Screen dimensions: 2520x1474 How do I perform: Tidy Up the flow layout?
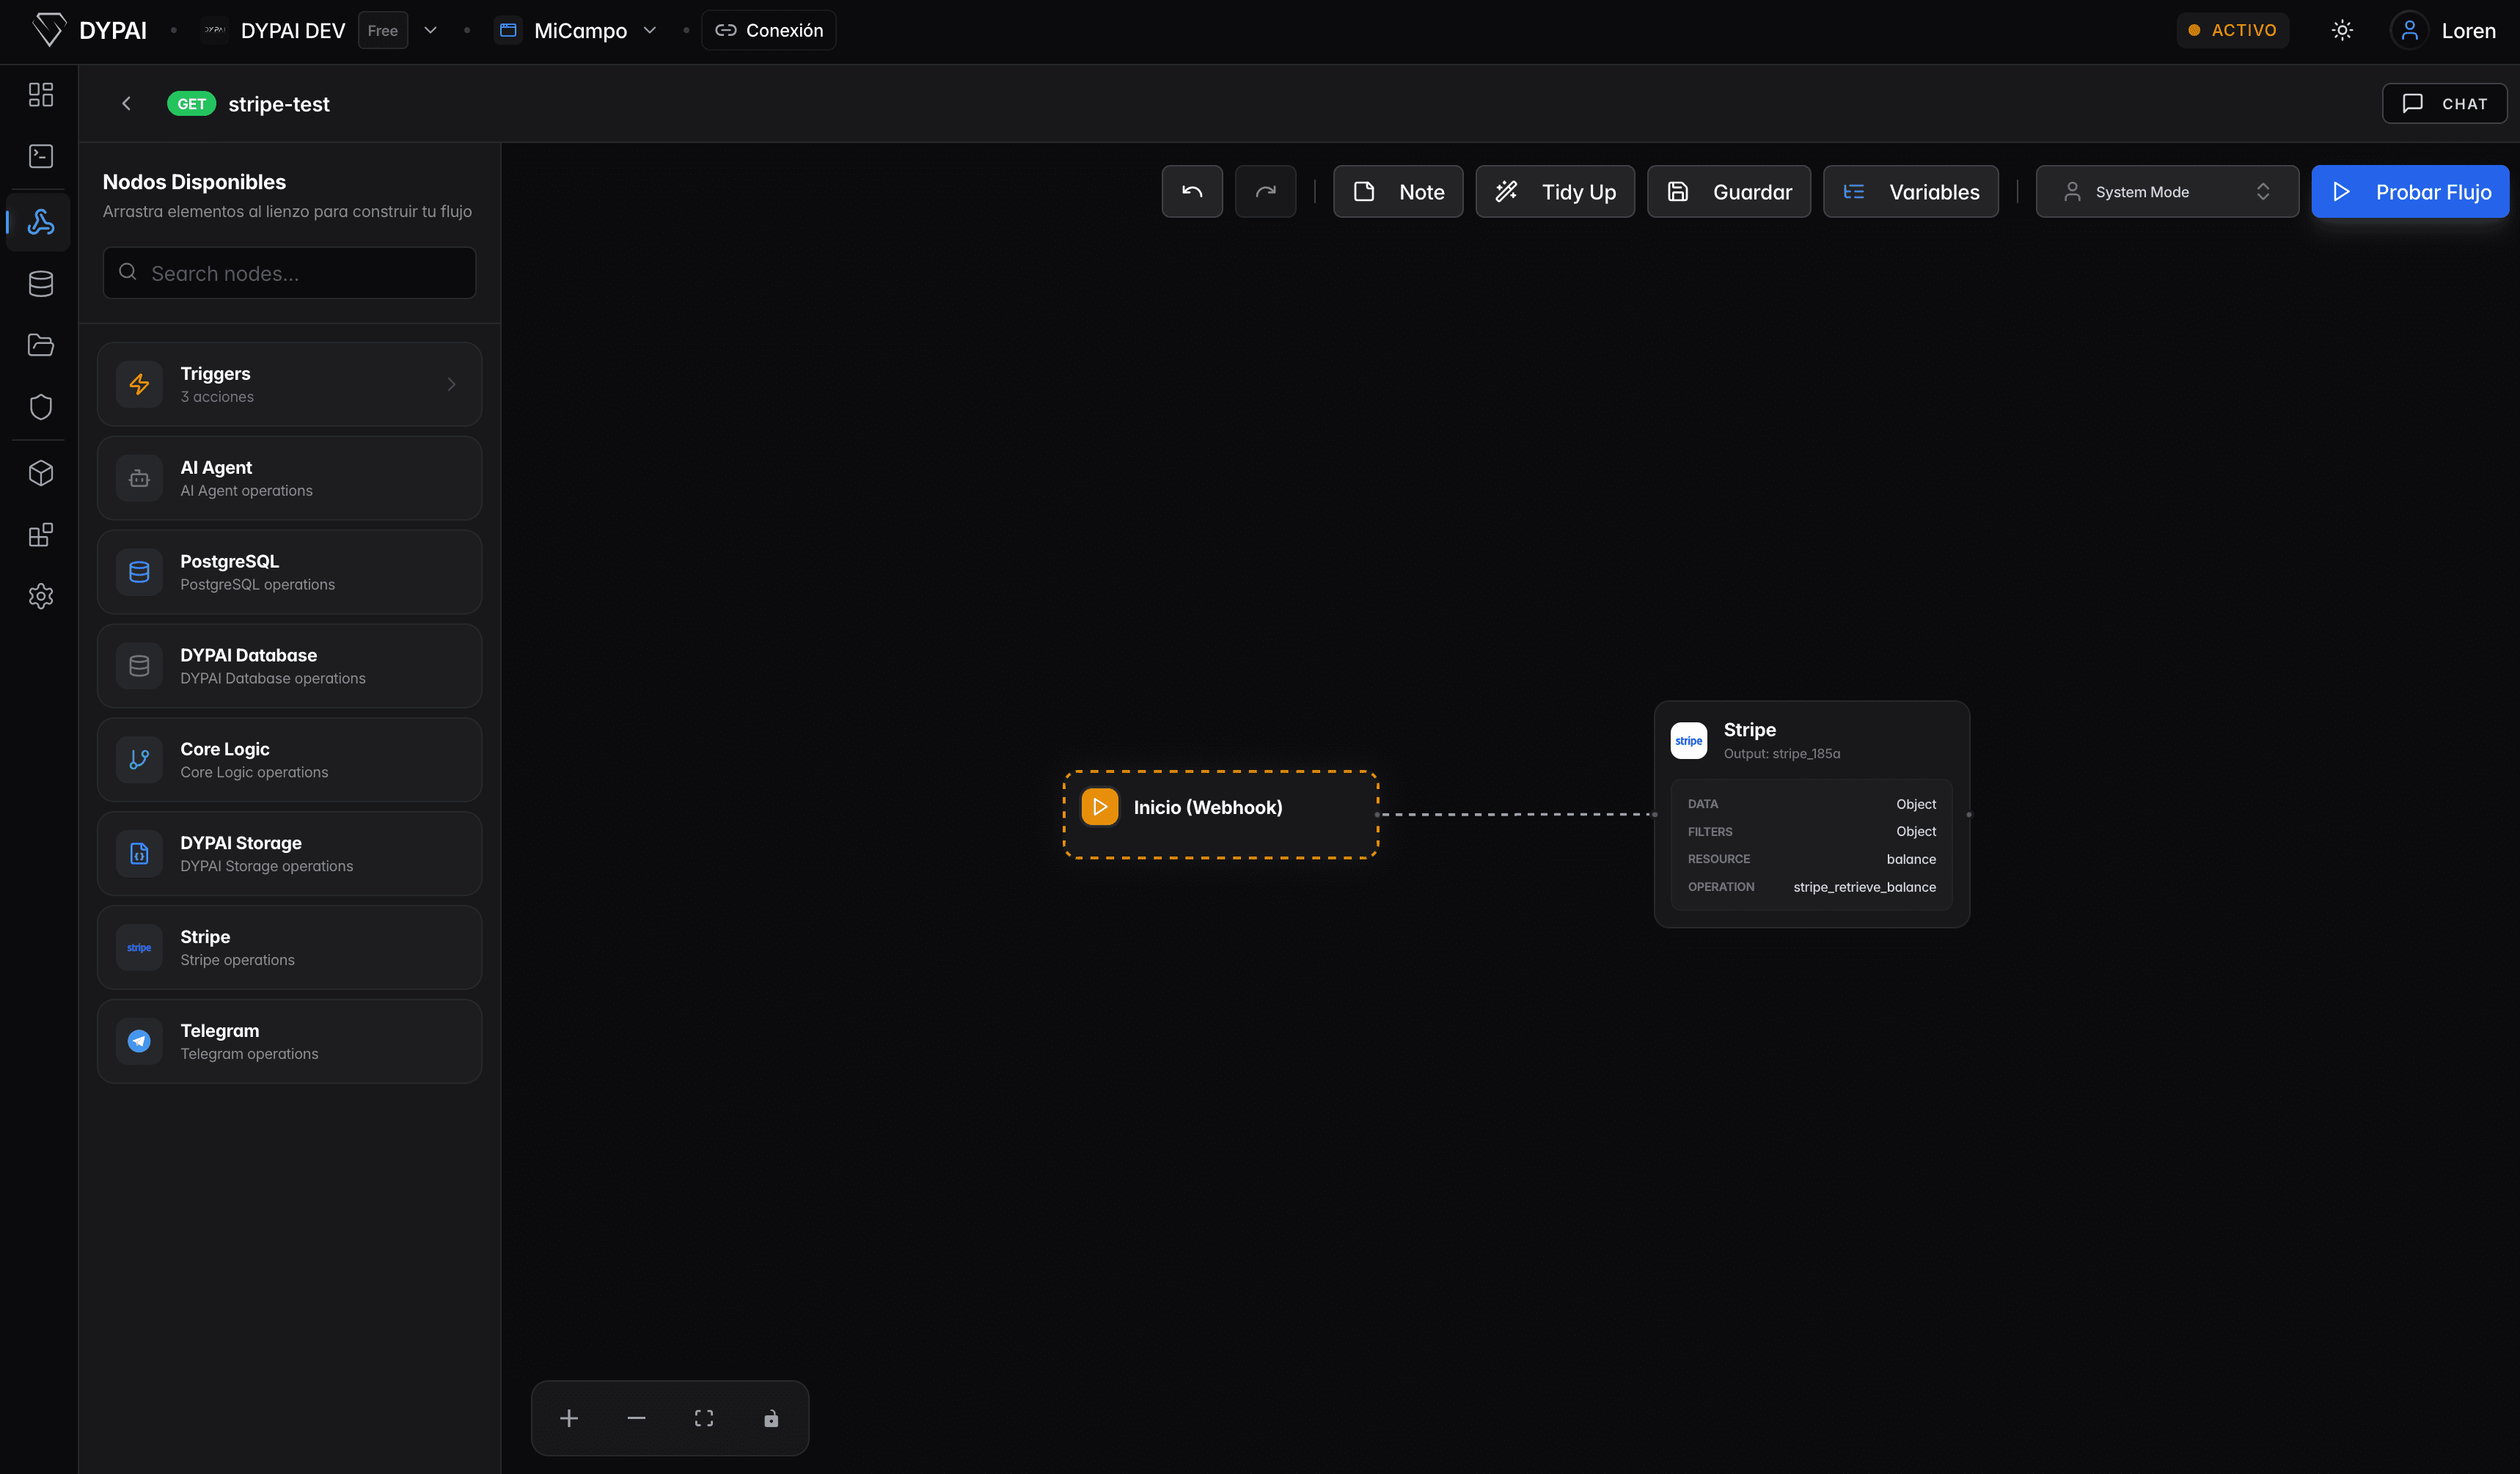(1555, 191)
